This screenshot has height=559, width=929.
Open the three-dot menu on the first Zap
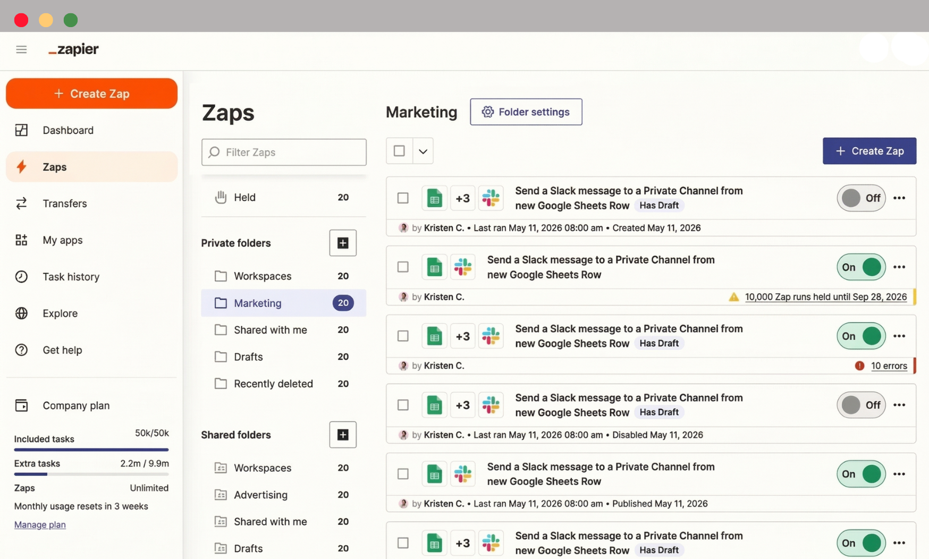tap(900, 198)
